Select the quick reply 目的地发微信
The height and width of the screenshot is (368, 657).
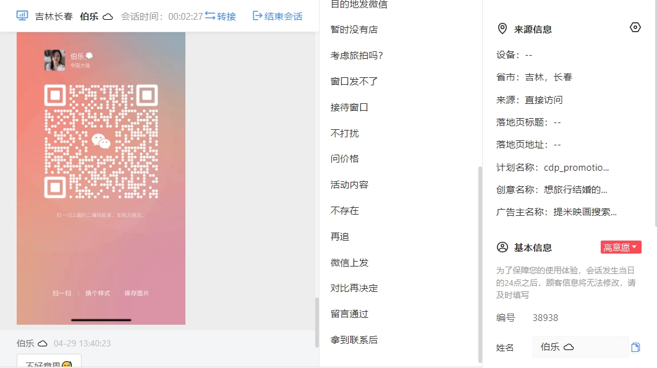[x=359, y=4]
